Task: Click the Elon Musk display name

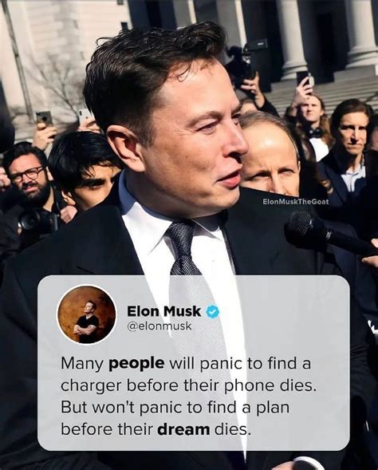Action: pos(163,311)
